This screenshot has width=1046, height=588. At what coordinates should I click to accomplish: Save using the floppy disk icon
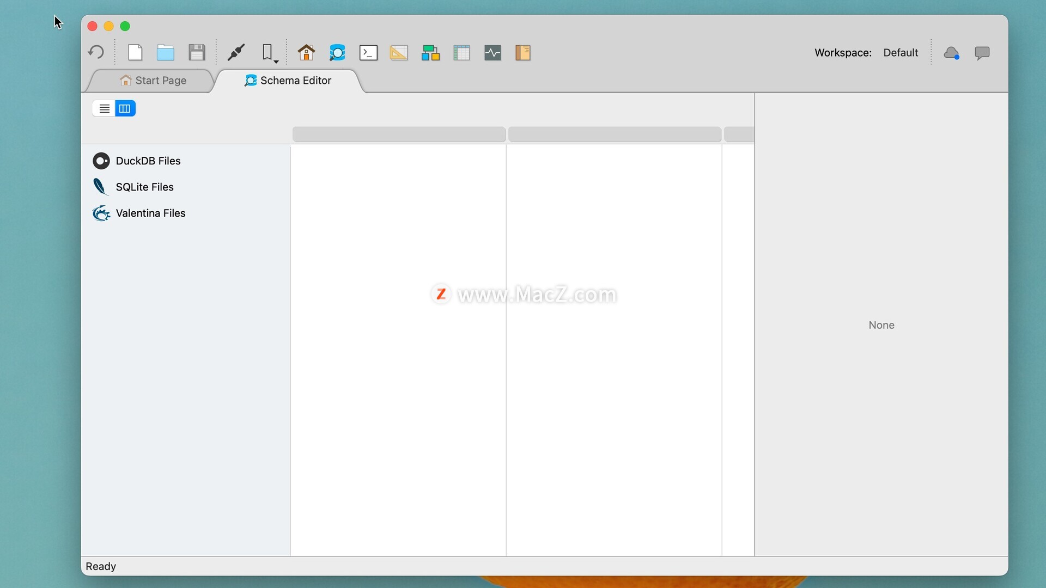point(197,52)
